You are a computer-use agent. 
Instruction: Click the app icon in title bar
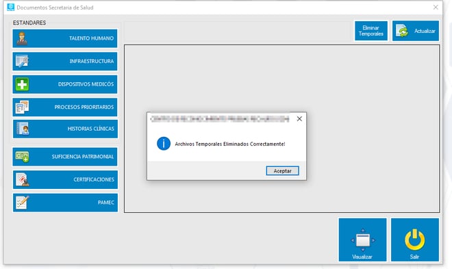point(11,8)
